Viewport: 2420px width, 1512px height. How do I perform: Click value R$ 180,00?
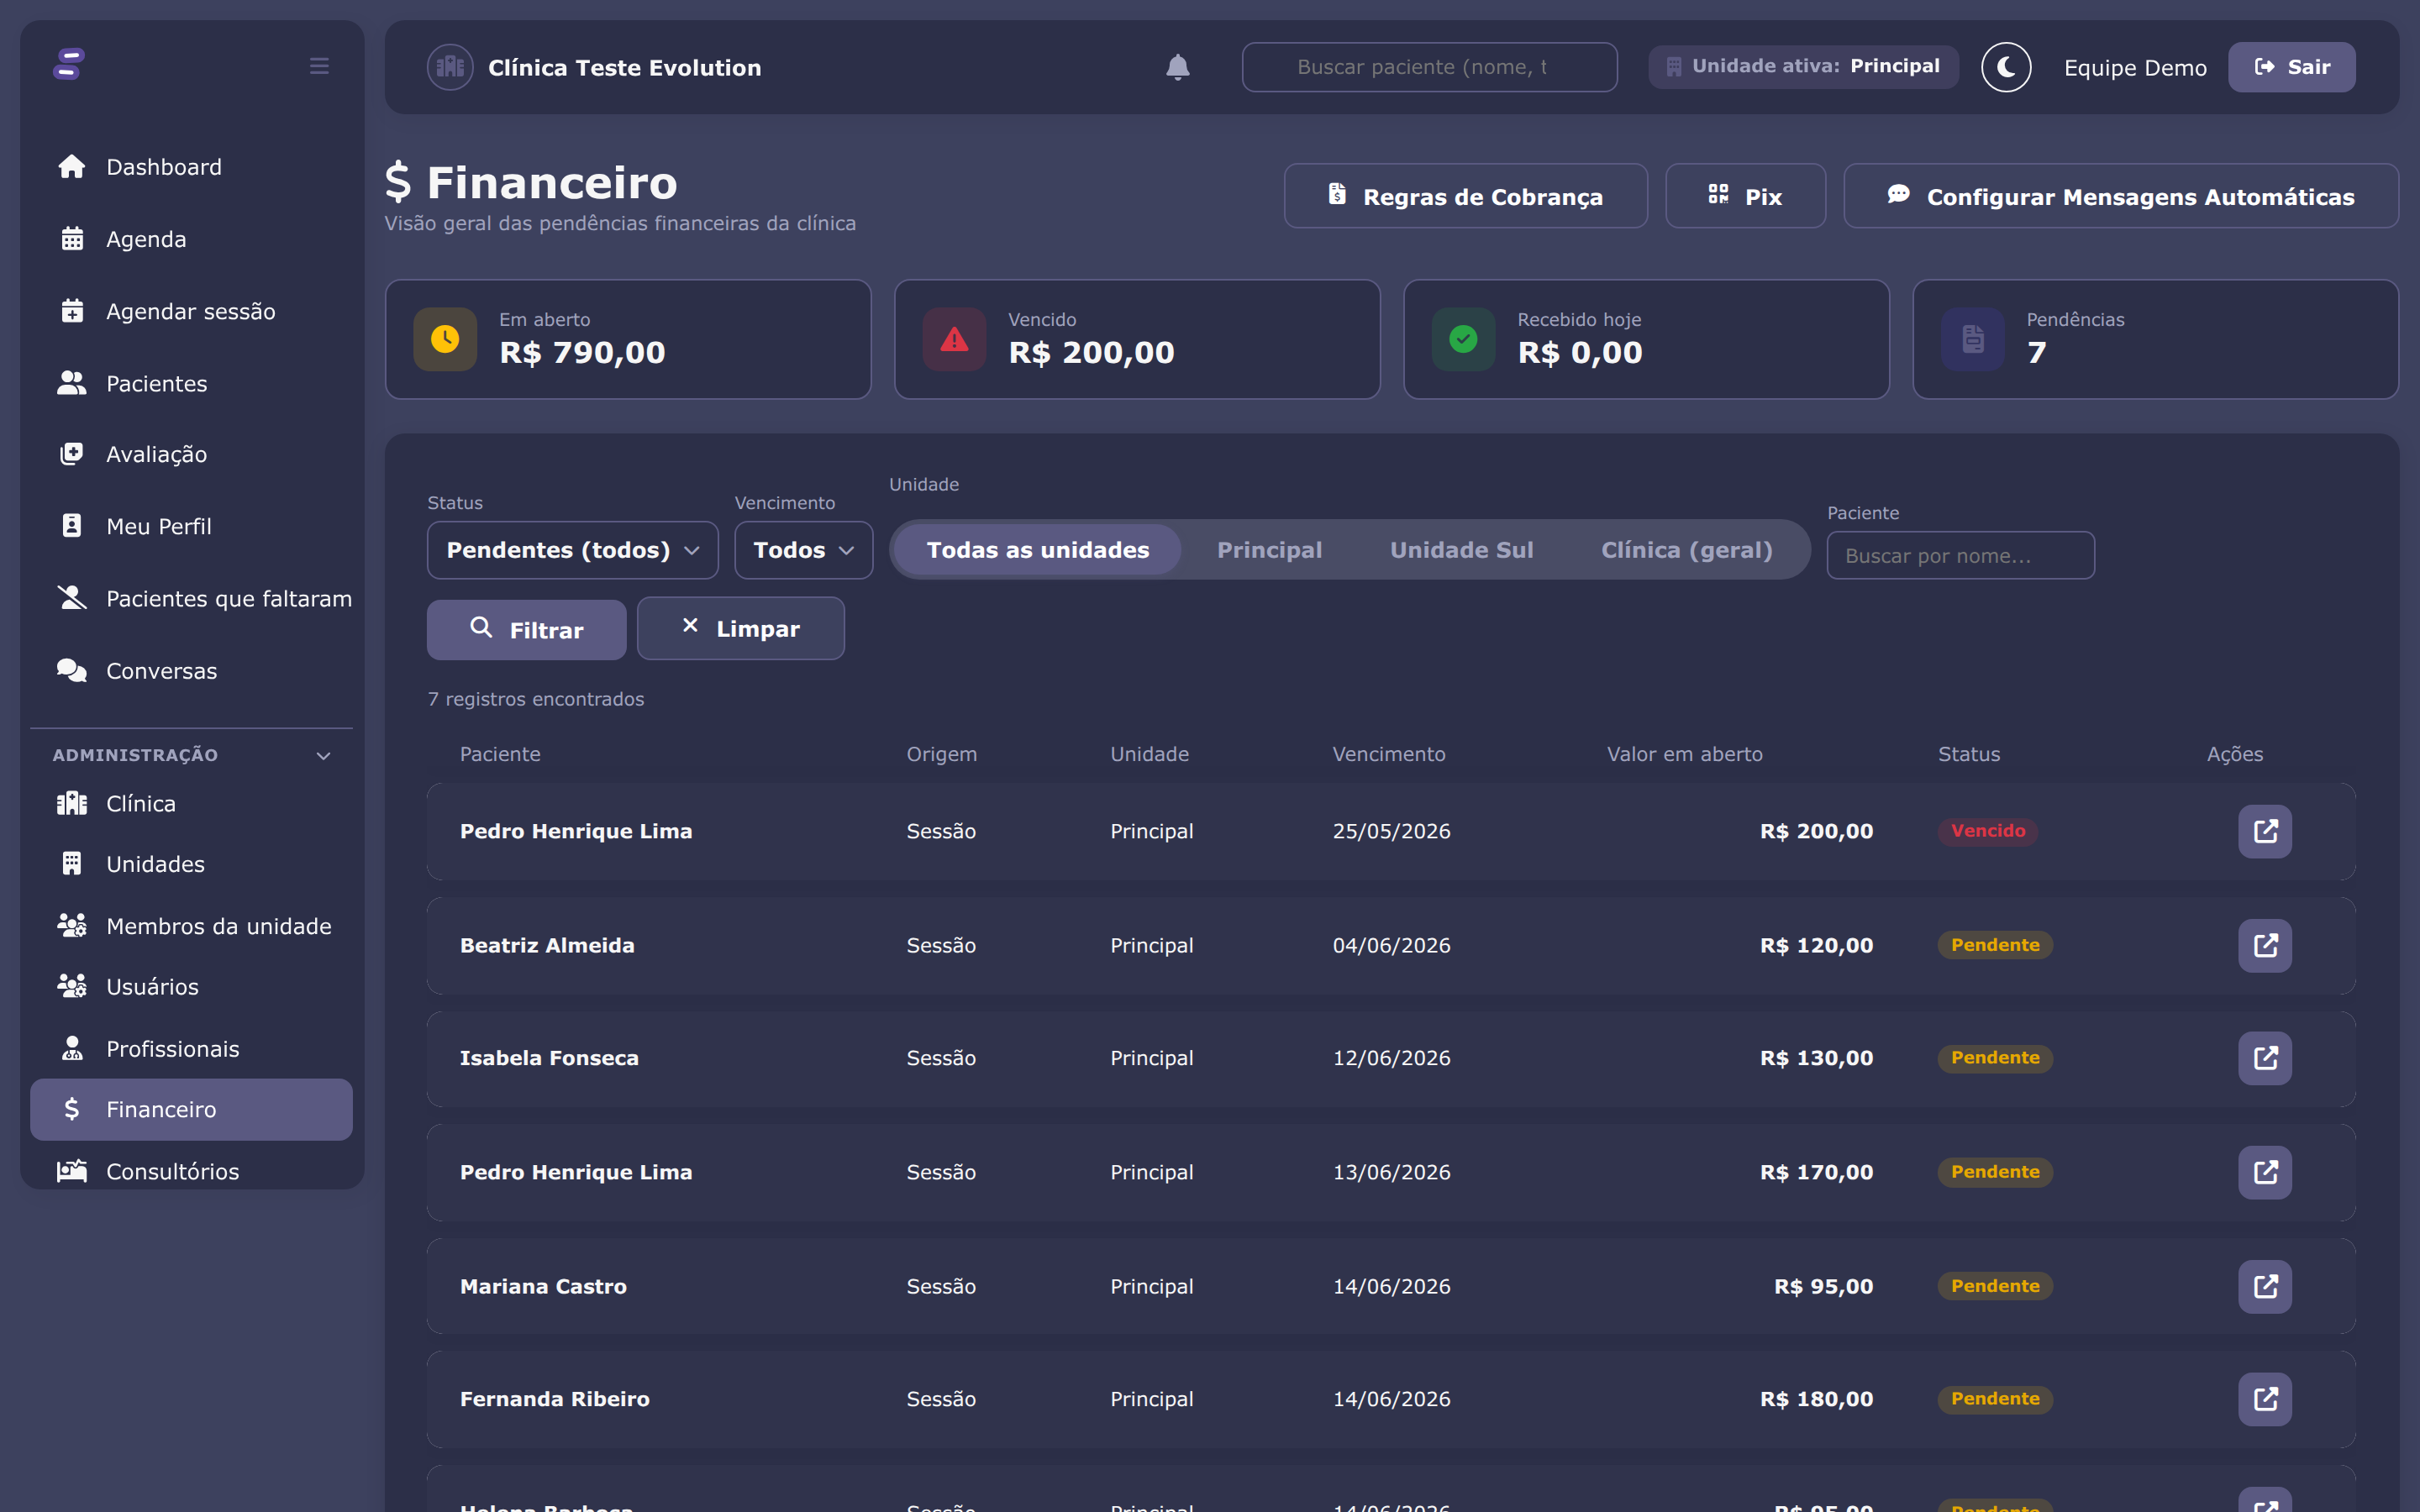coord(1816,1399)
